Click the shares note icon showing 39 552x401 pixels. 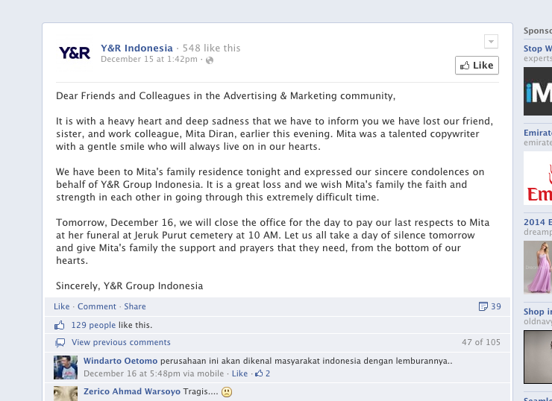pos(483,306)
